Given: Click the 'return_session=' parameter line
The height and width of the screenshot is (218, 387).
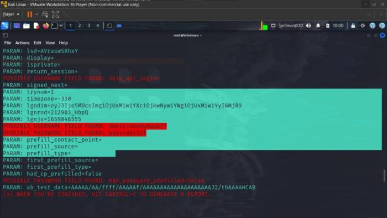Looking at the screenshot, I should pos(40,71).
